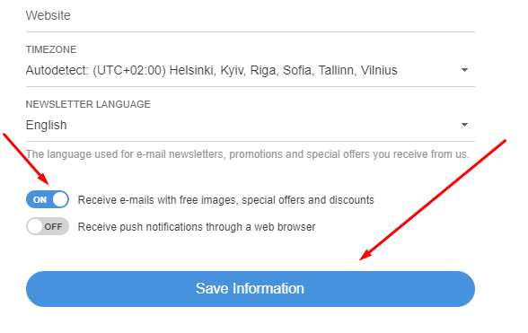The image size is (528, 333).
Task: Click the newsletter language helper description
Action: point(248,154)
